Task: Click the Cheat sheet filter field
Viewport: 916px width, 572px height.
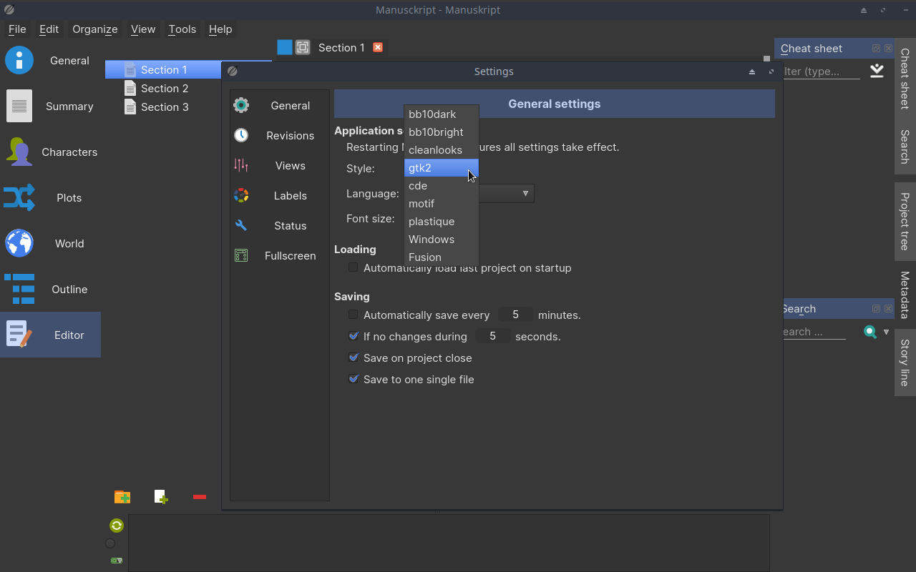Action: pos(821,71)
